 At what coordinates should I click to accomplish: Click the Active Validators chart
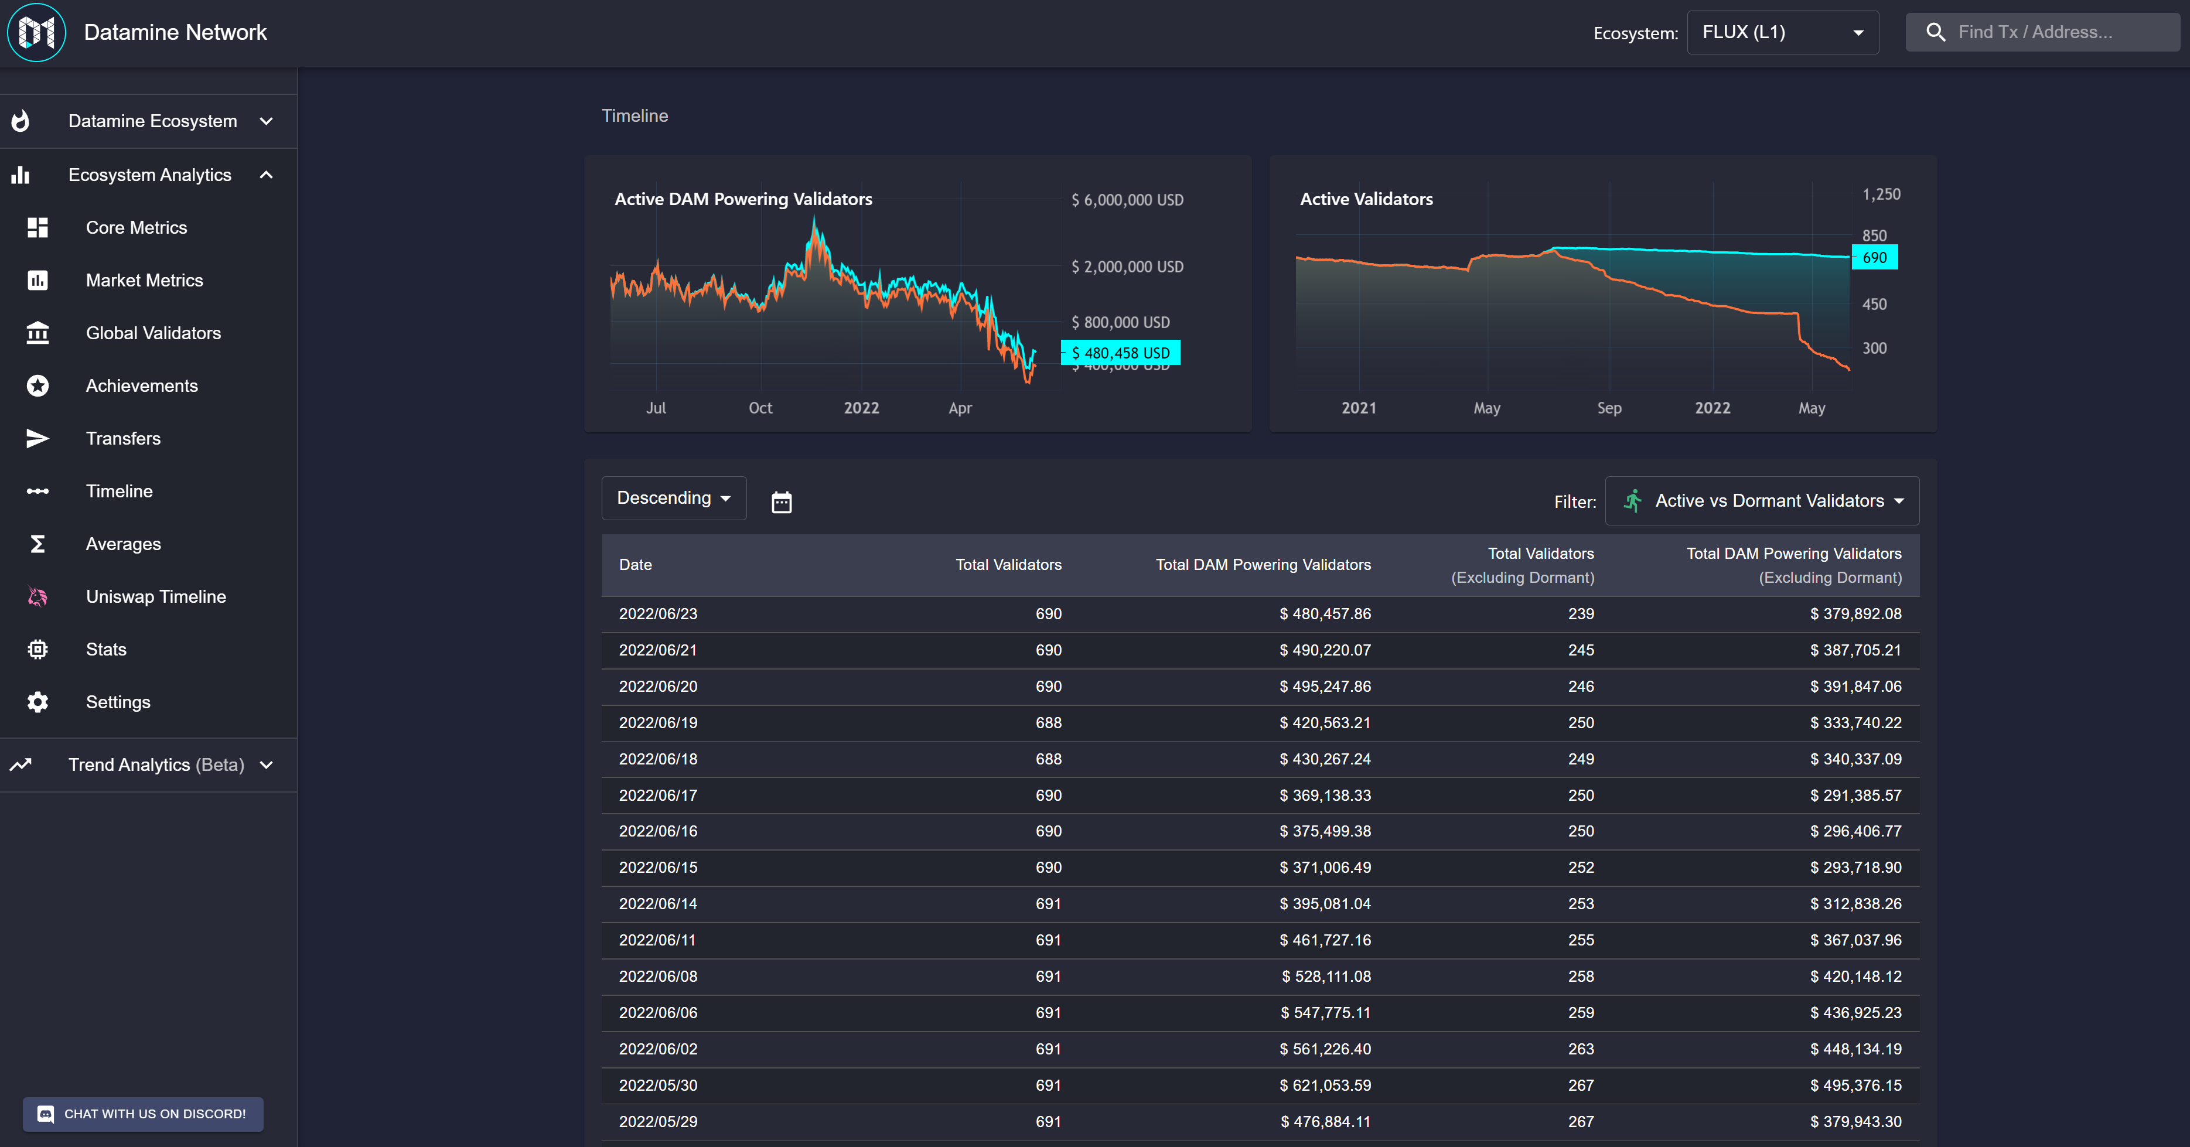[1602, 293]
